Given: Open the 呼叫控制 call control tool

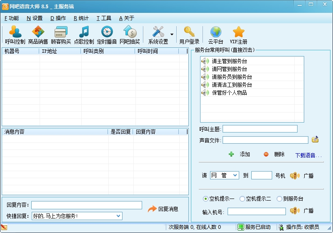Looking at the screenshot, I should point(15,35).
